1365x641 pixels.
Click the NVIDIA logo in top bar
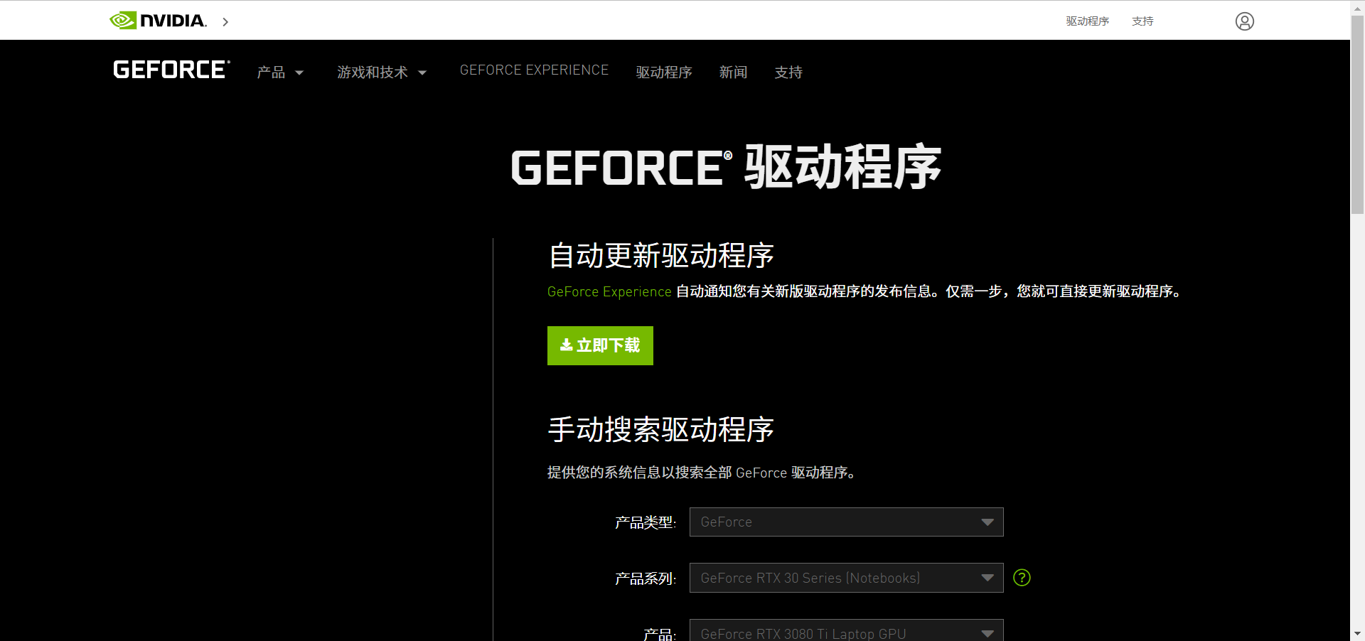click(158, 21)
